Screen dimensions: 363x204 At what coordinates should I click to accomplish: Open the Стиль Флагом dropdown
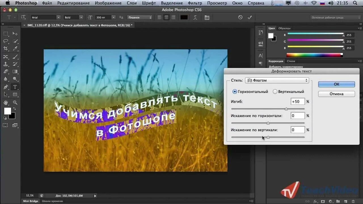click(x=277, y=80)
